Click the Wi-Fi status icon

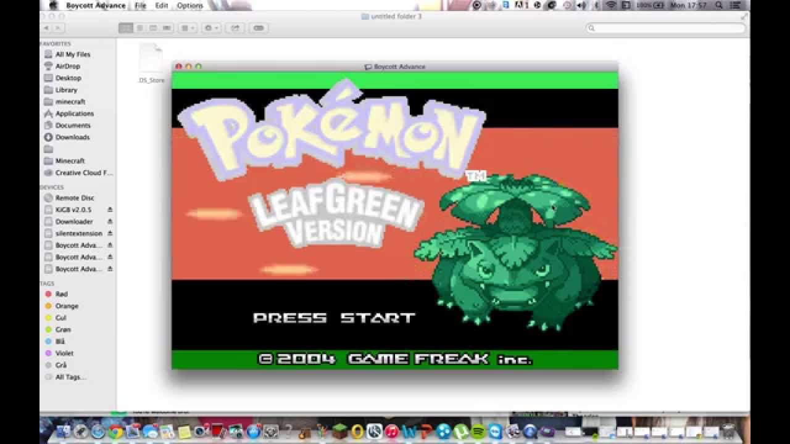pyautogui.click(x=611, y=6)
